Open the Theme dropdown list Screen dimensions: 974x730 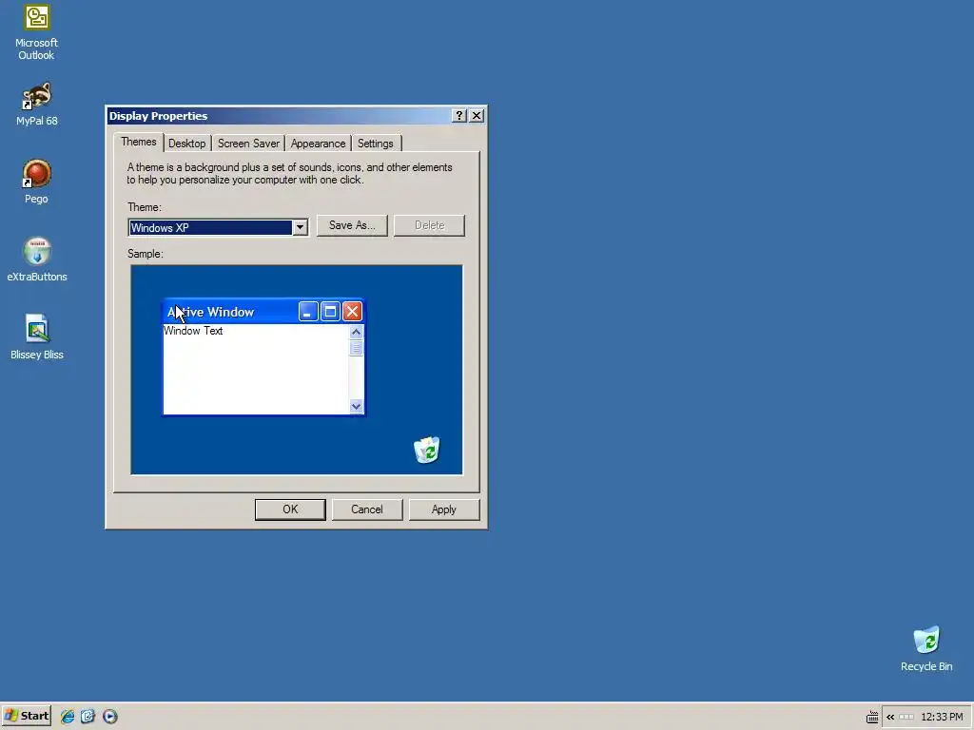pos(300,228)
